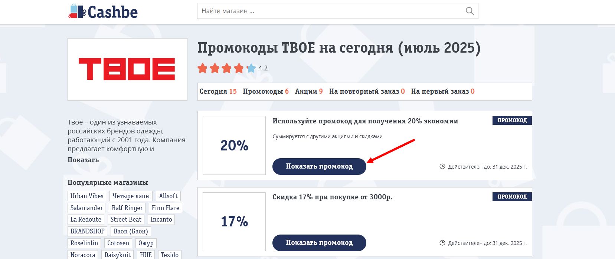Screen dimensions: 615x259
Task: Open Daisyknit store tag
Action: 117,255
